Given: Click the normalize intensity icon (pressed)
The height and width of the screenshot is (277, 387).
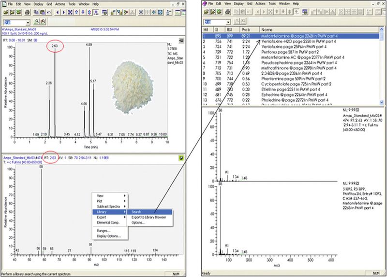Looking at the screenshot, I should [x=96, y=13].
